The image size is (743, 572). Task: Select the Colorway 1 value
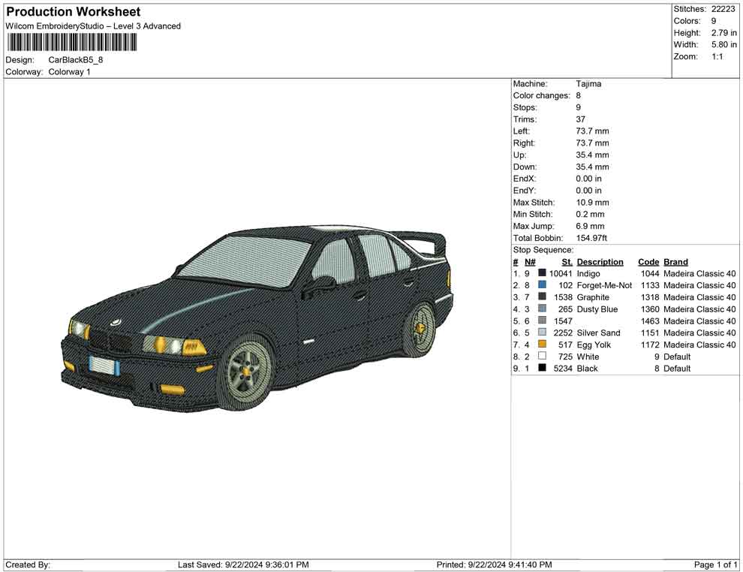[x=69, y=72]
